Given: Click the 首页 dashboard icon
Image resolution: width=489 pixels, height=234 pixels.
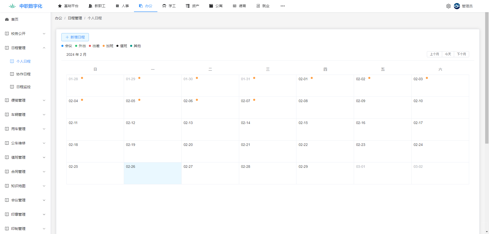Looking at the screenshot, I should [7, 19].
